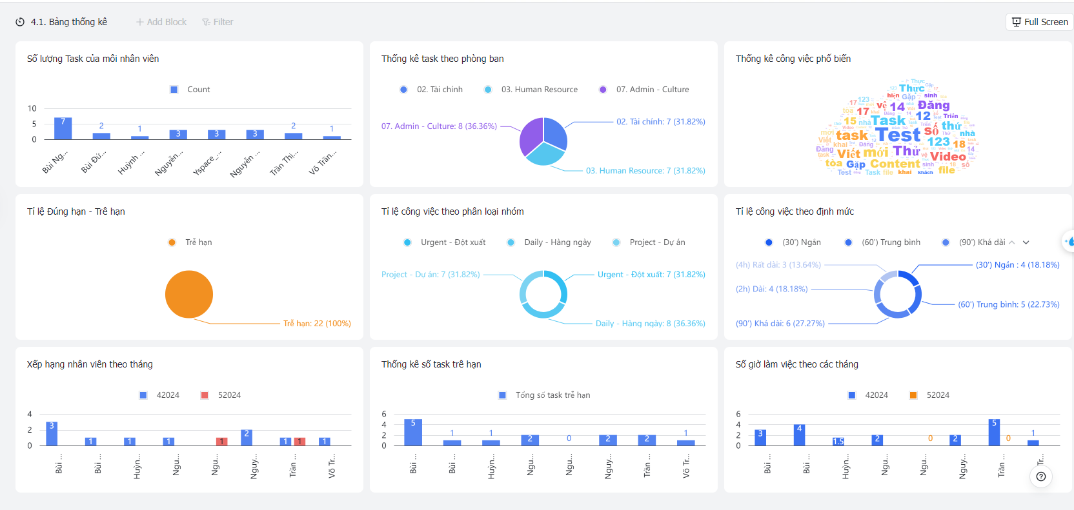This screenshot has width=1074, height=510.
Task: Toggle 07. Admin - Culture legend item
Action: (x=643, y=90)
